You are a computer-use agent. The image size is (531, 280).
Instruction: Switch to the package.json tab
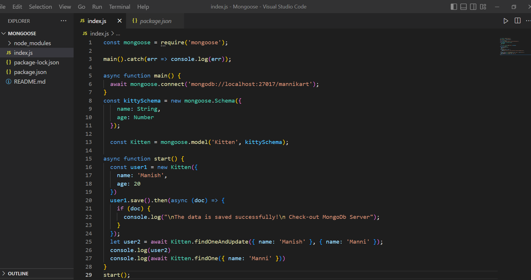click(x=155, y=21)
